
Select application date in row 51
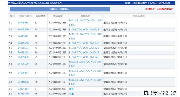[57, 23]
